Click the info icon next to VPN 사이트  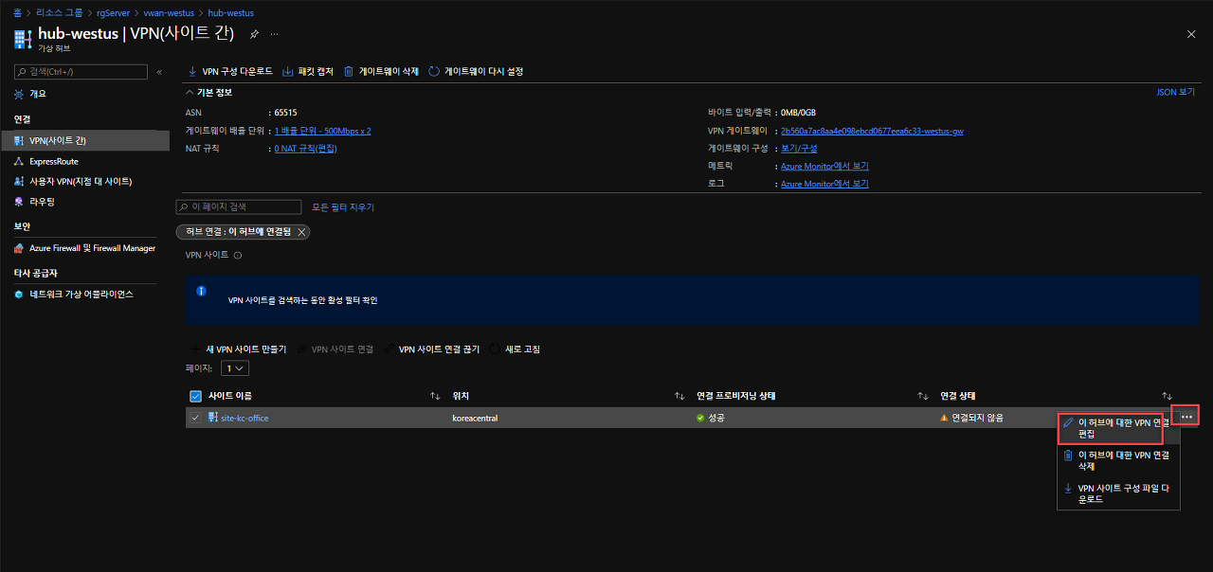[x=238, y=255]
